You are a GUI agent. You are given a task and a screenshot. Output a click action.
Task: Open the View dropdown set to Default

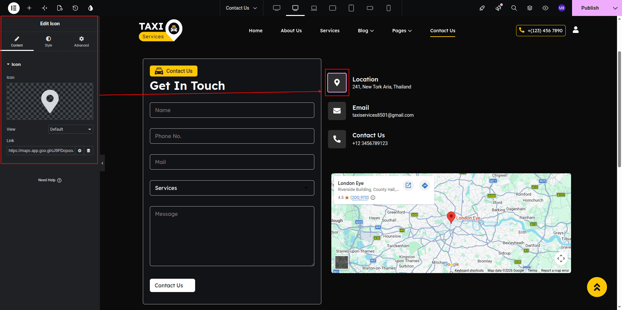(x=71, y=129)
